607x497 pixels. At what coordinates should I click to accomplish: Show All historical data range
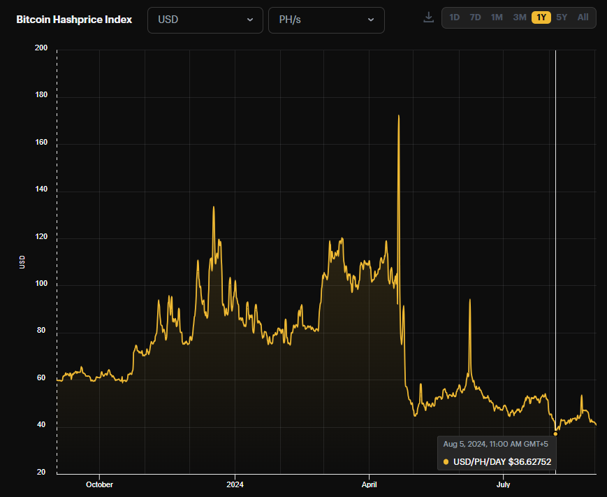point(583,17)
